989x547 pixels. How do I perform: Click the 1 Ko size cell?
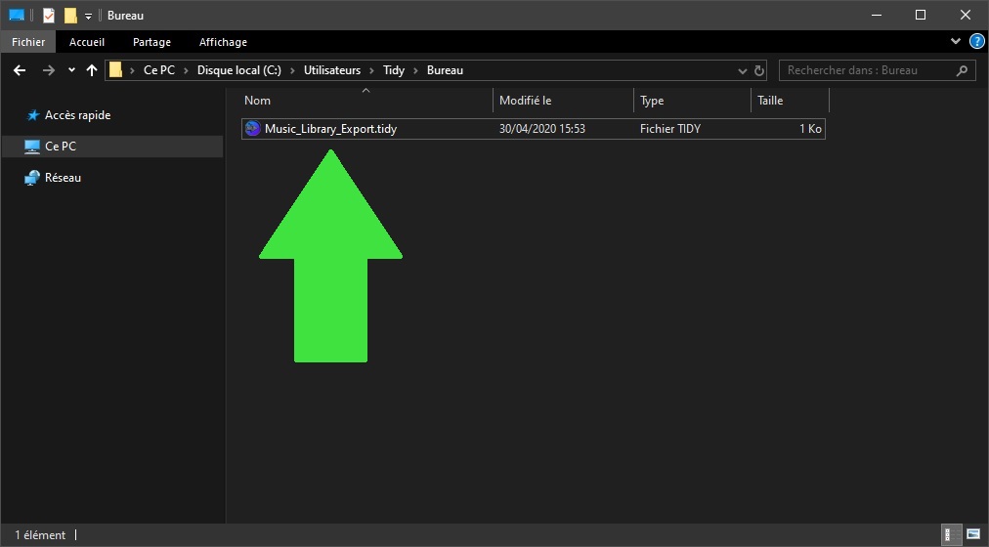pos(810,129)
